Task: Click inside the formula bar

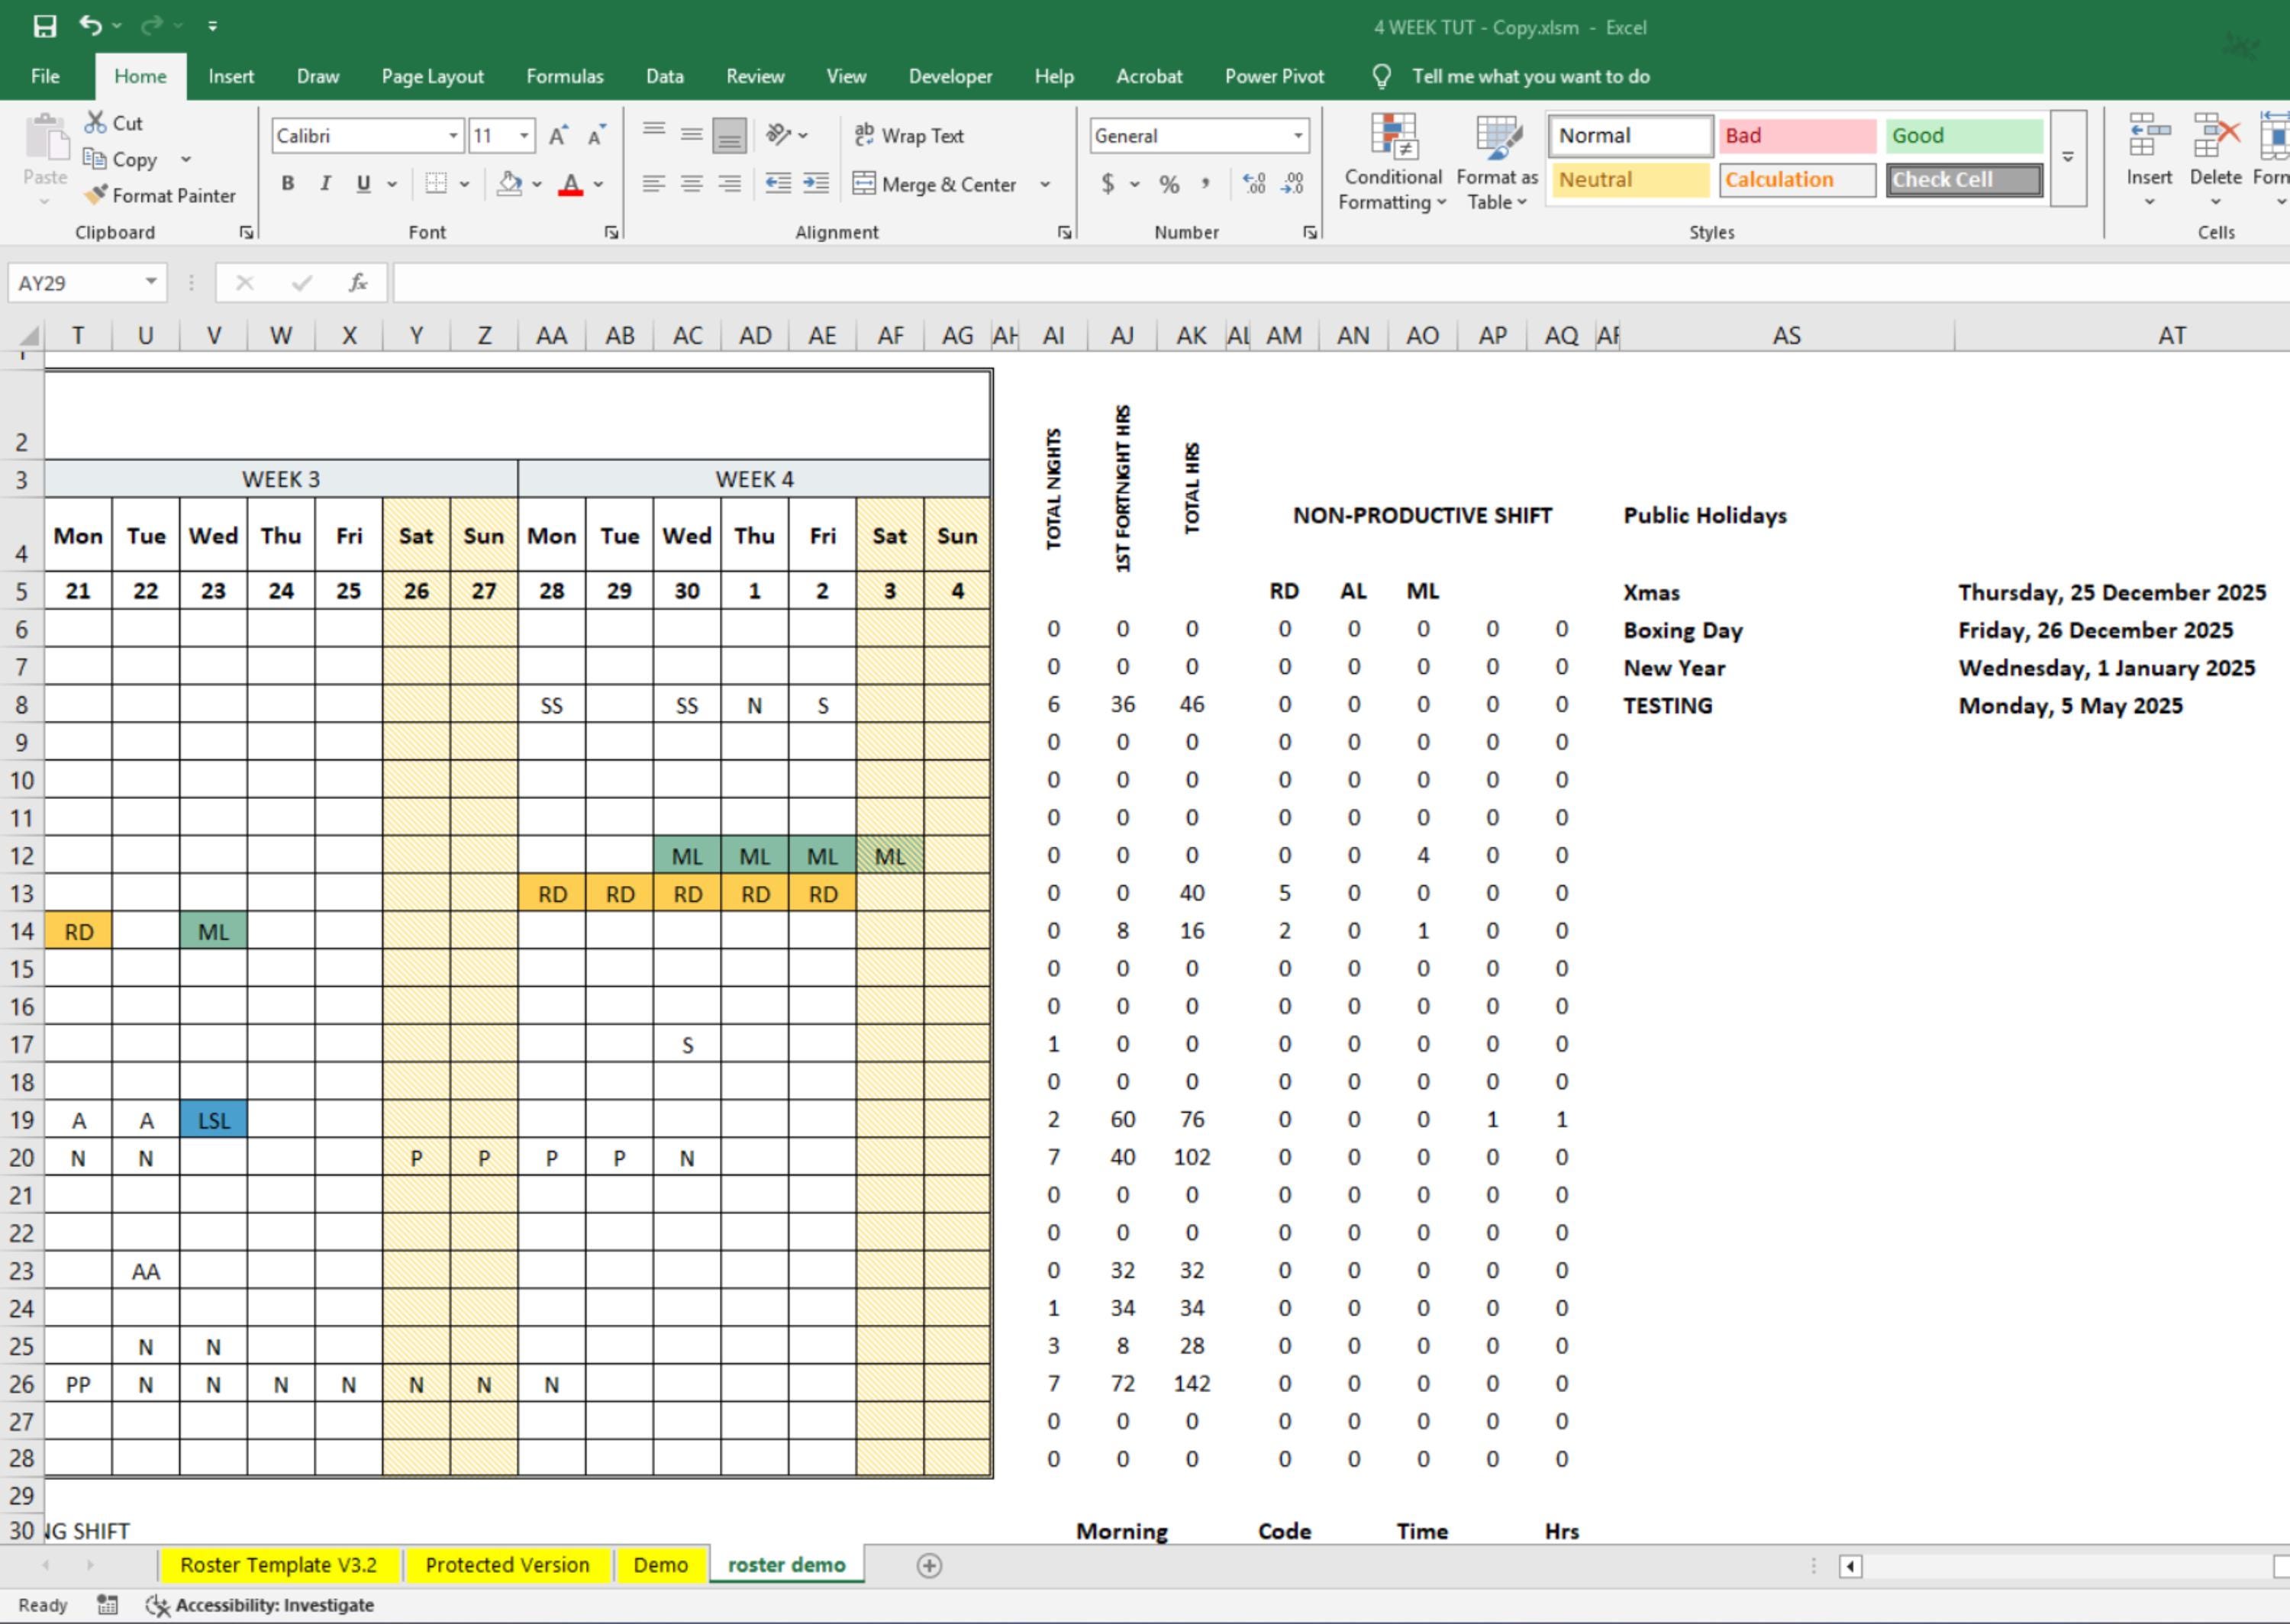Action: (x=800, y=283)
